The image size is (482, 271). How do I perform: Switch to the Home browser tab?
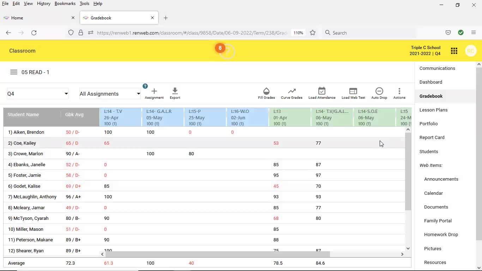[x=39, y=18]
